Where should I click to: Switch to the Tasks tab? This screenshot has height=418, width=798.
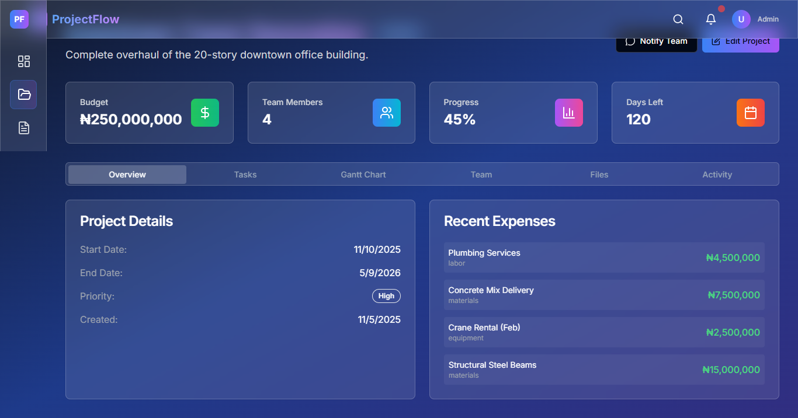pos(245,175)
